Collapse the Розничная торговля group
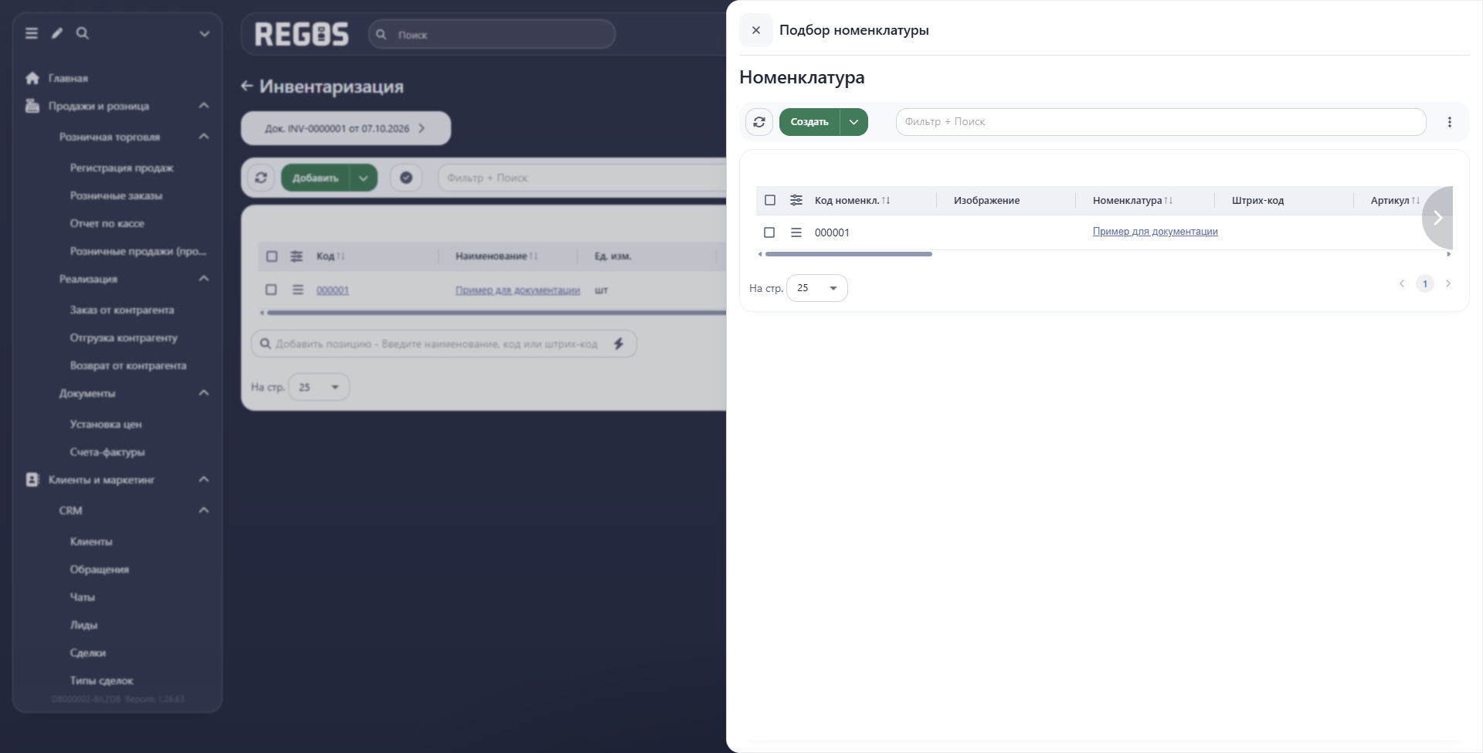This screenshot has width=1483, height=753. click(204, 137)
